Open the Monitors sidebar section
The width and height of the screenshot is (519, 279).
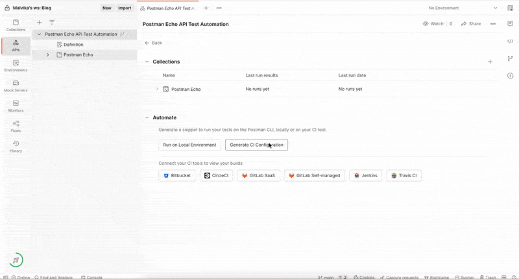tap(16, 106)
